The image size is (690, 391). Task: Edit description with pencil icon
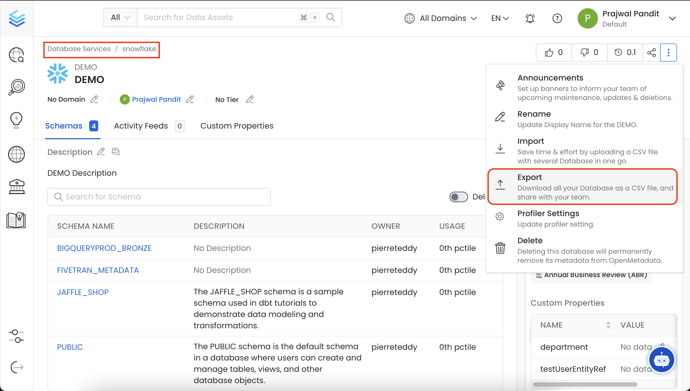click(x=101, y=152)
